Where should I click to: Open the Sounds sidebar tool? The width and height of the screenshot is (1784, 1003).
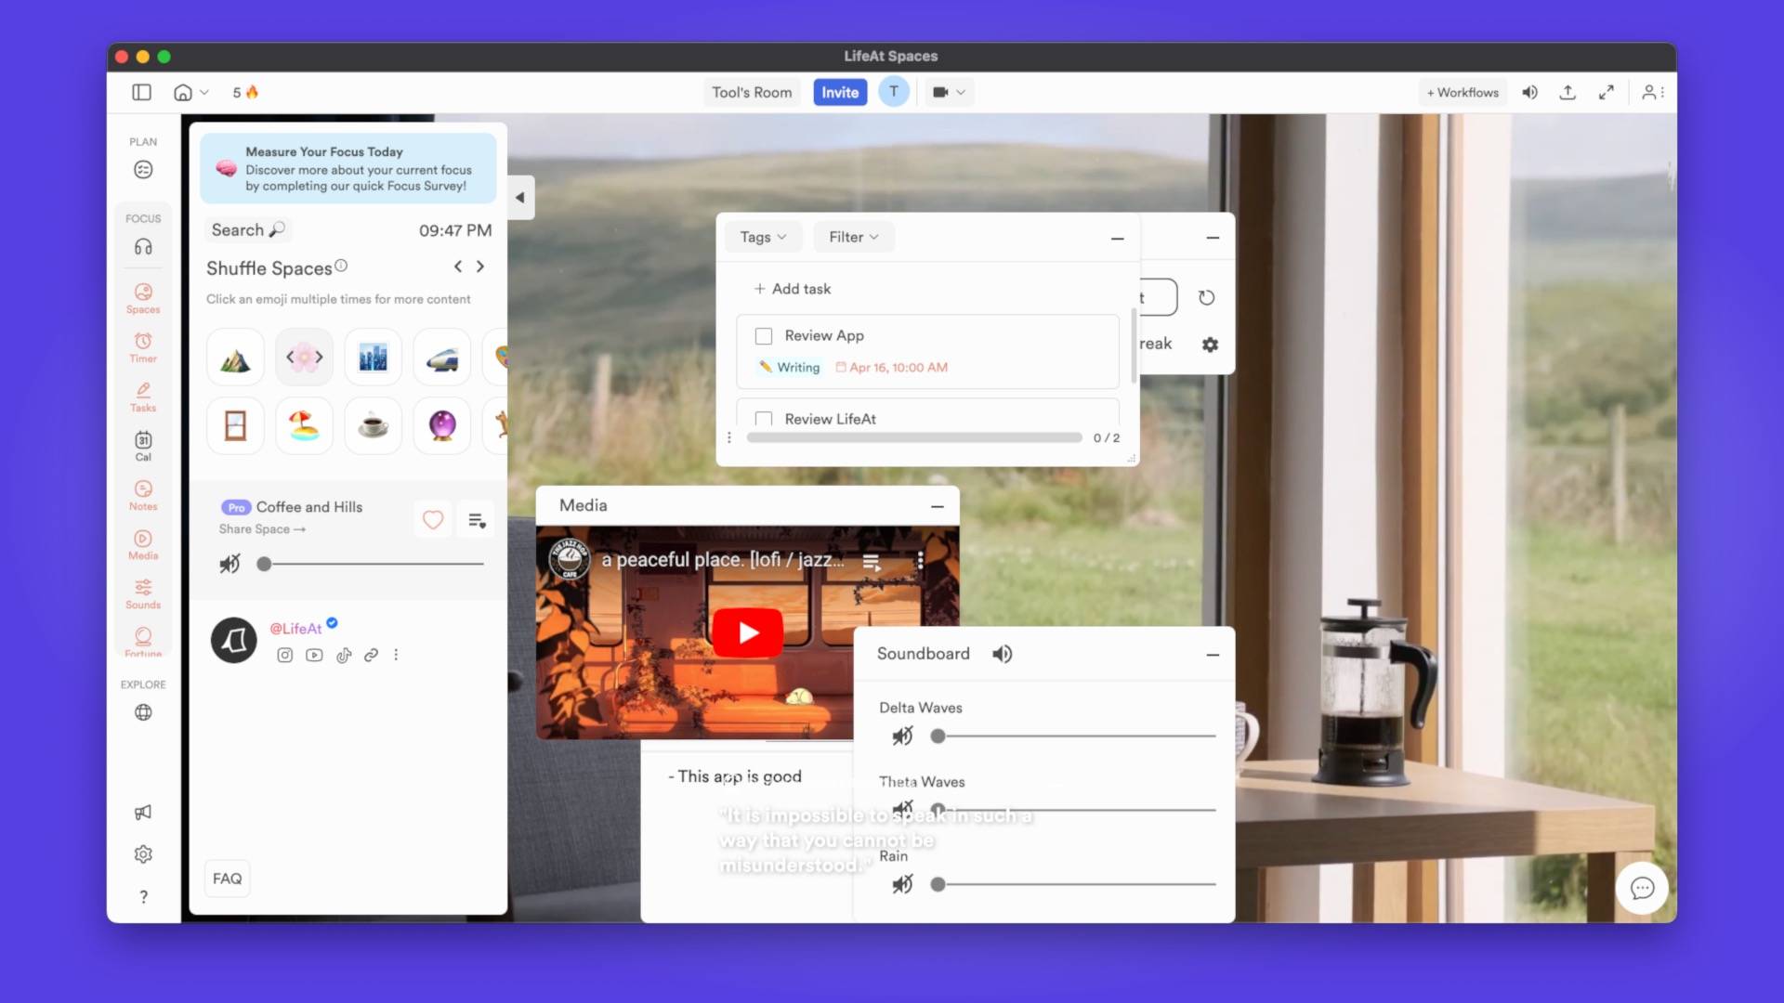click(x=143, y=593)
